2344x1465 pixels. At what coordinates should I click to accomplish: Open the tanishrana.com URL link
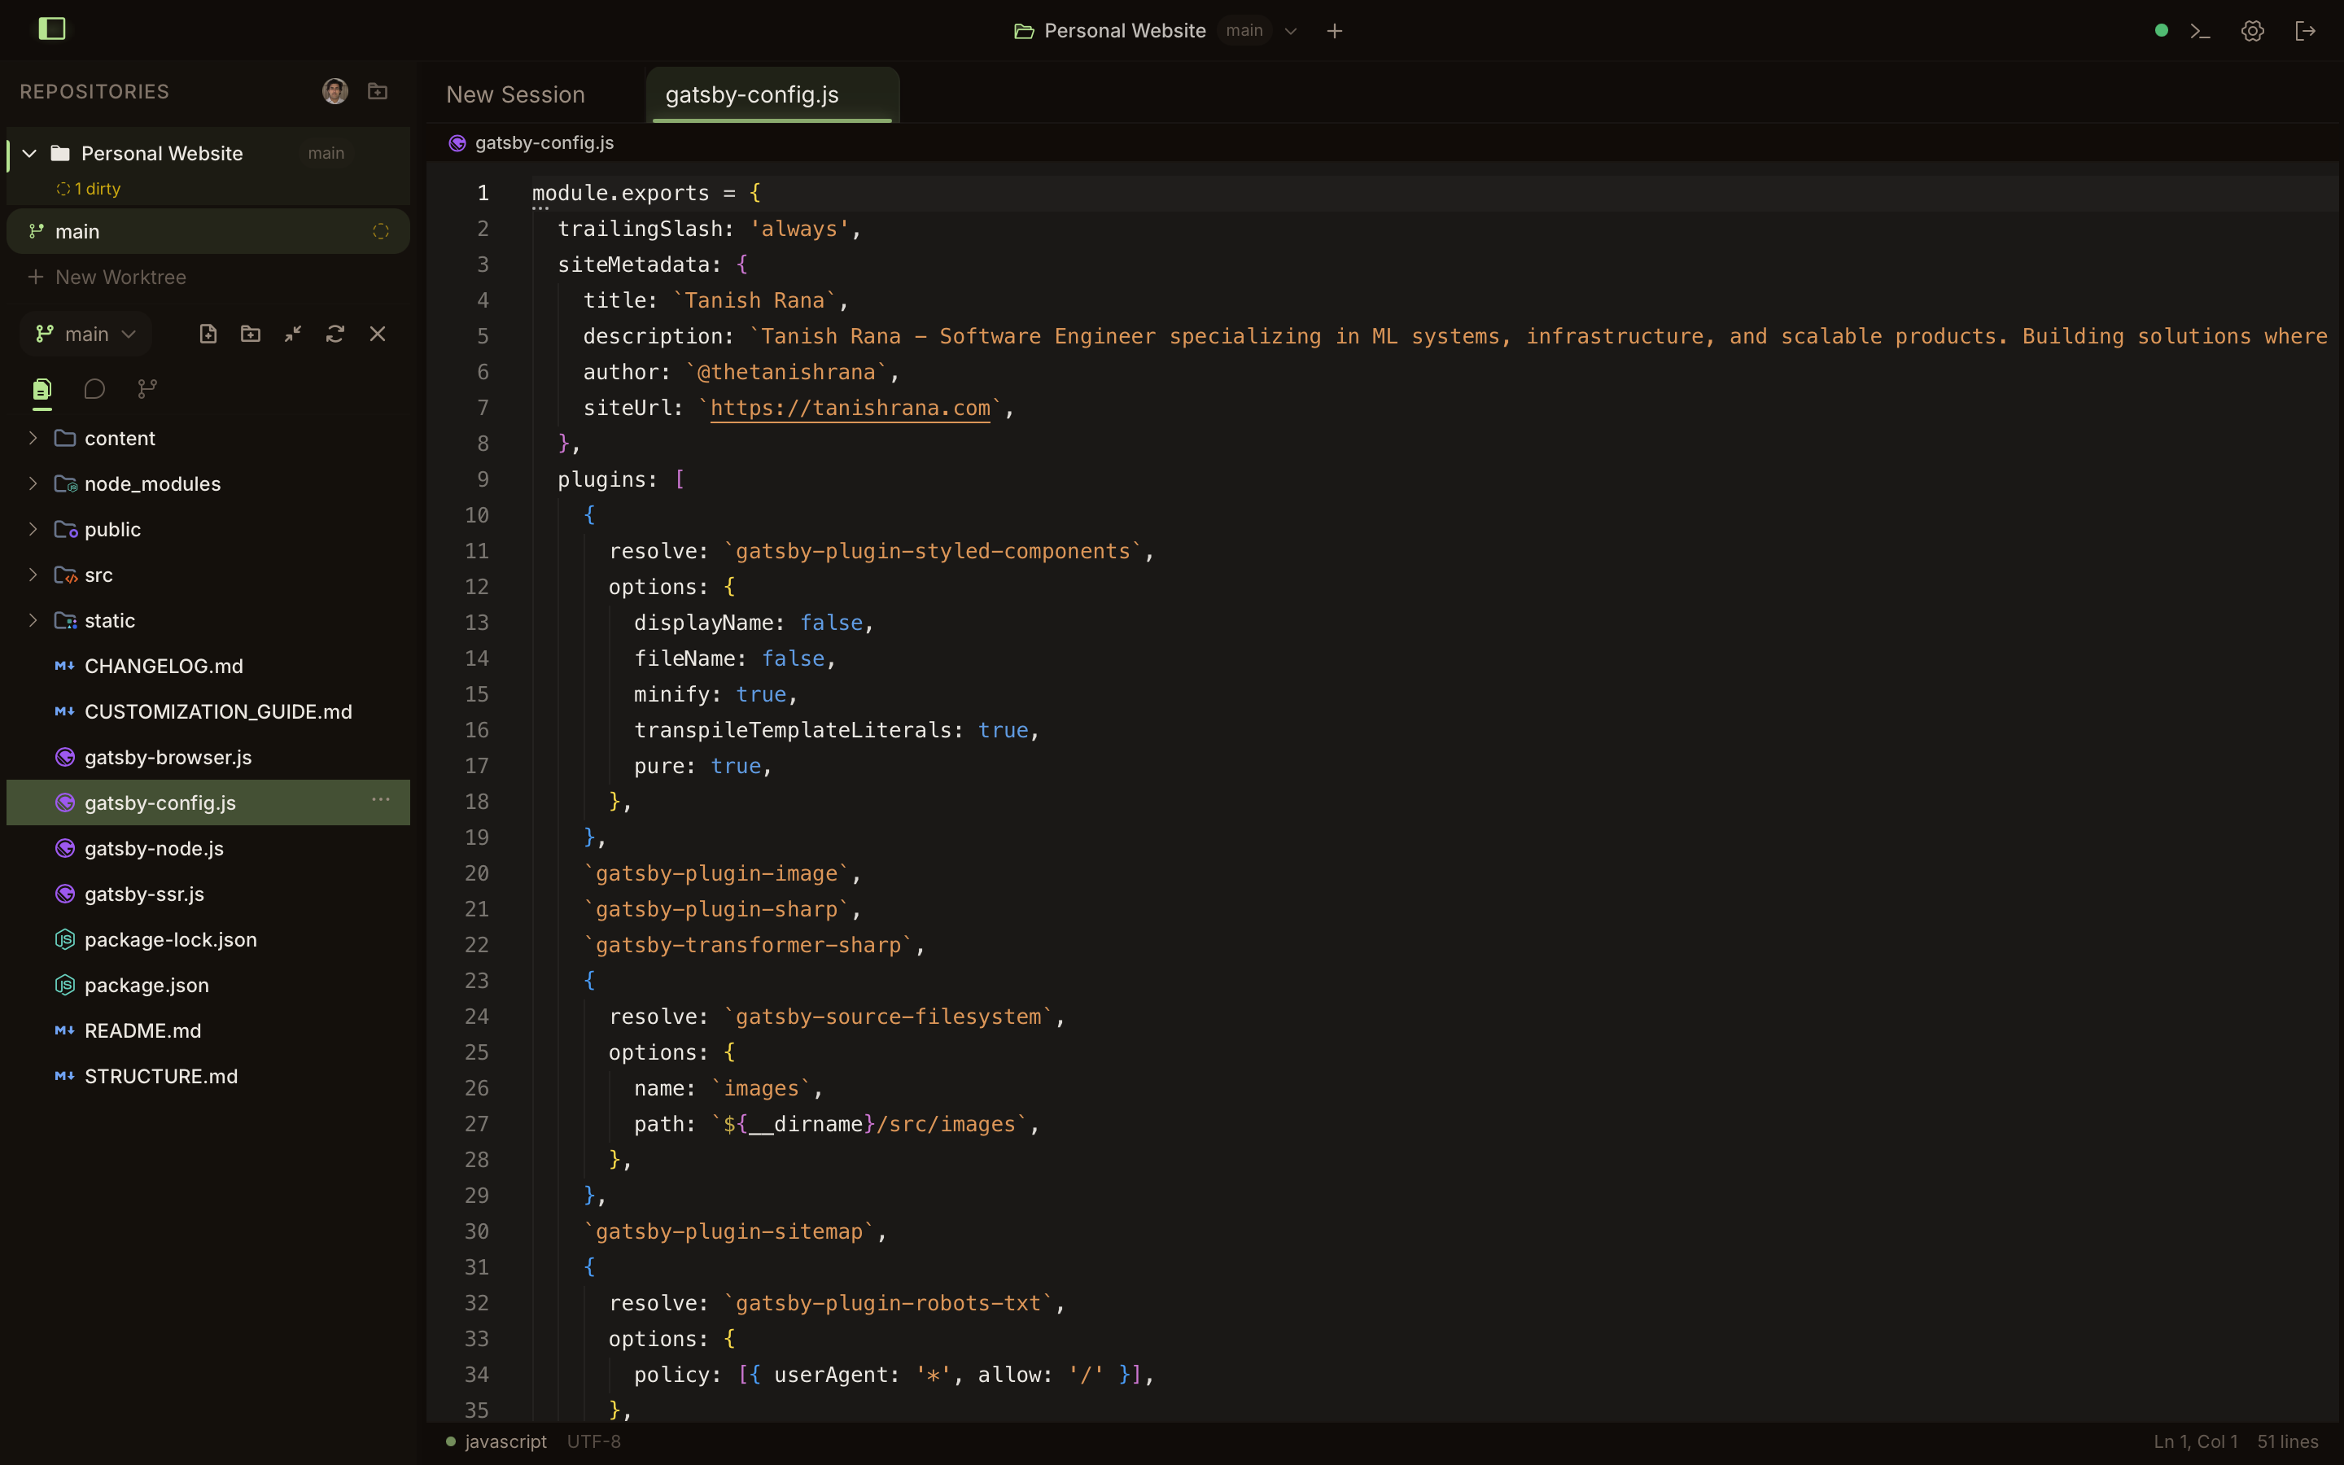click(x=850, y=408)
